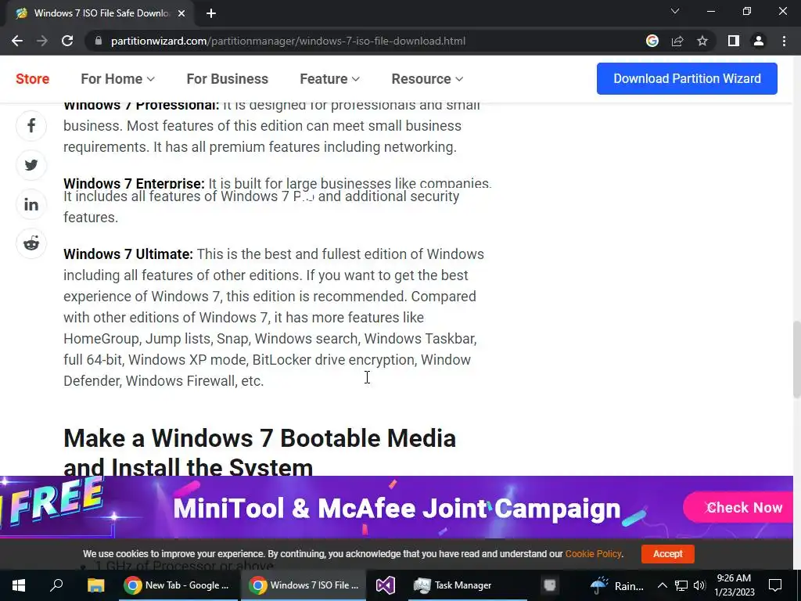
Task: Select the Windows 7 ISO File browser tab
Action: click(101, 13)
